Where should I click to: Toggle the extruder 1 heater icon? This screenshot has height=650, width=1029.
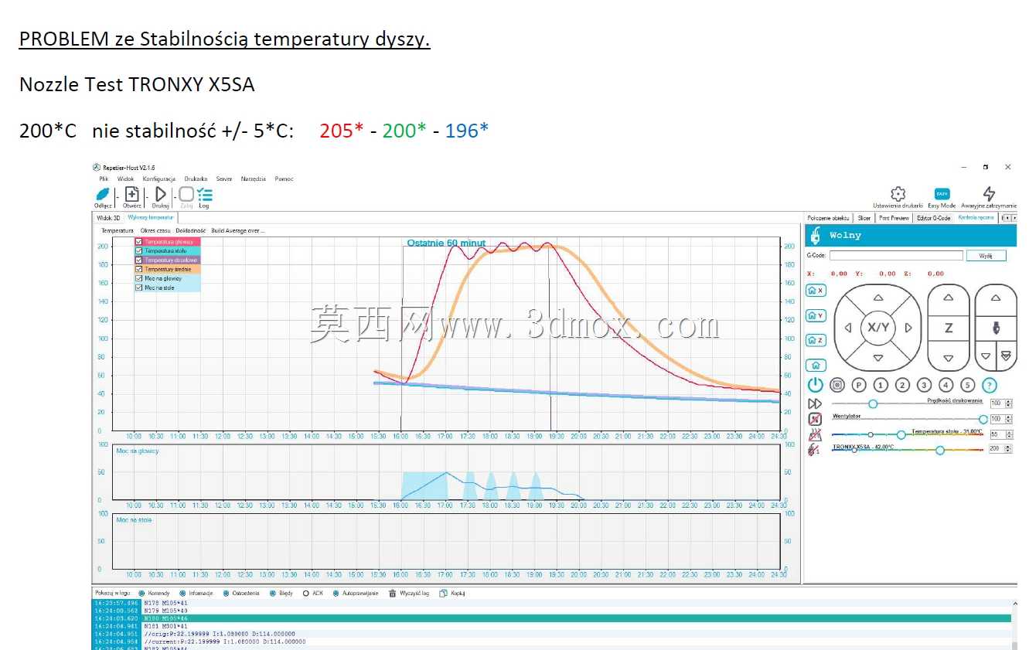pyautogui.click(x=815, y=449)
